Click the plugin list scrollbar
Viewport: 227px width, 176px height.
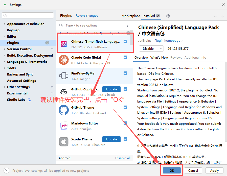(132, 38)
